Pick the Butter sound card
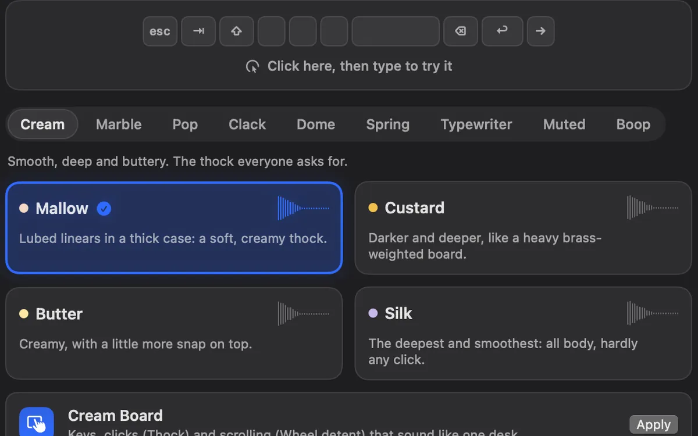This screenshot has width=698, height=436. [174, 333]
